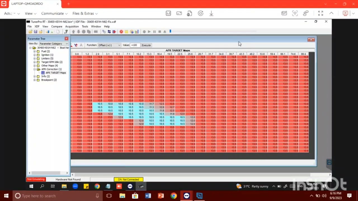Close the Parameter Tree panel
Image resolution: width=358 pixels, height=201 pixels.
click(x=66, y=39)
